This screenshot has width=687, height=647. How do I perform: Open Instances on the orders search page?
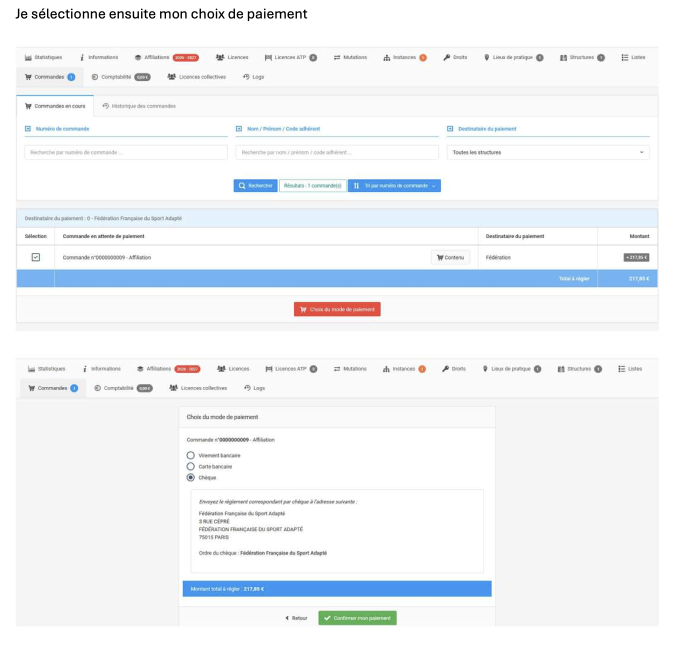pyautogui.click(x=404, y=57)
